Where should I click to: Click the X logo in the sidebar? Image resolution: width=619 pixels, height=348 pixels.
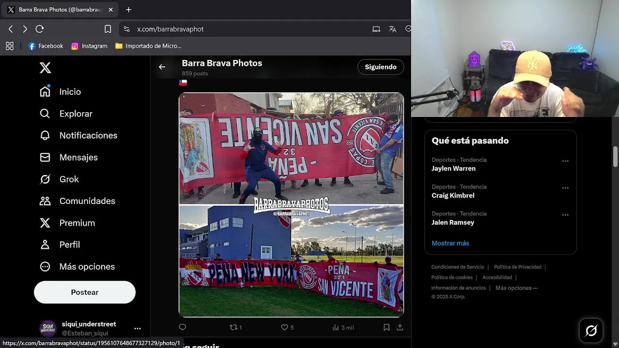45,68
